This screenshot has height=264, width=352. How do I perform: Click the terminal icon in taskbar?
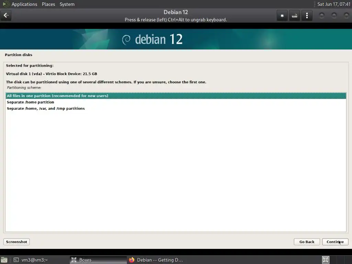click(16, 260)
